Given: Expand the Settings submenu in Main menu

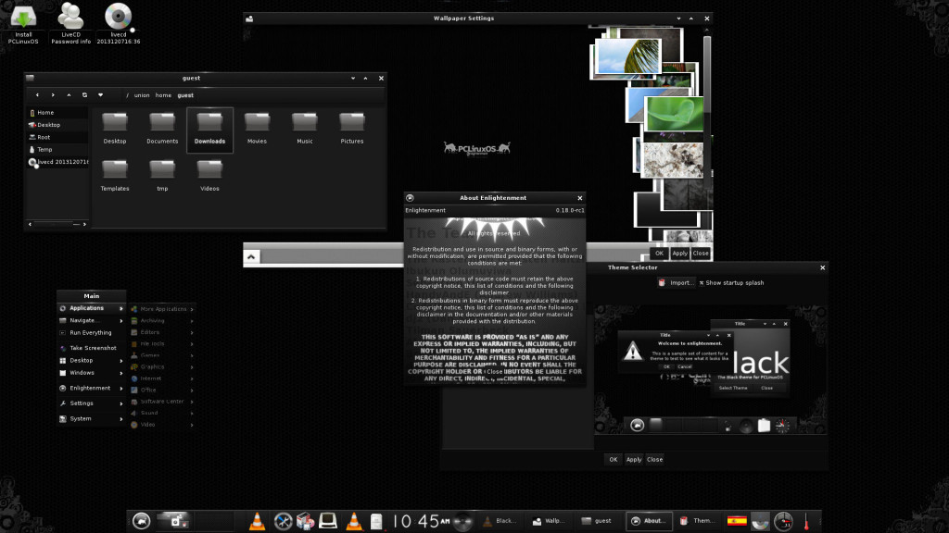Looking at the screenshot, I should point(92,403).
